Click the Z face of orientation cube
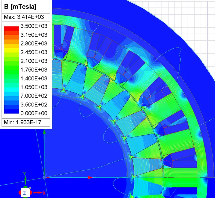The height and width of the screenshot is (198, 215). (25, 193)
